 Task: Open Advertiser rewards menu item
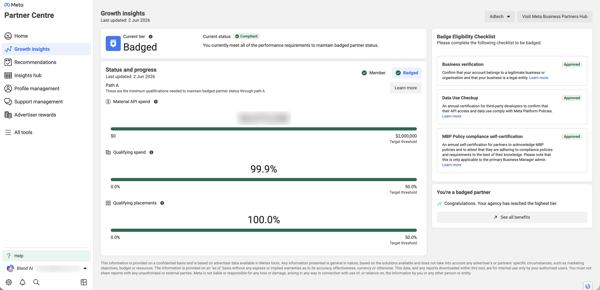point(46,115)
